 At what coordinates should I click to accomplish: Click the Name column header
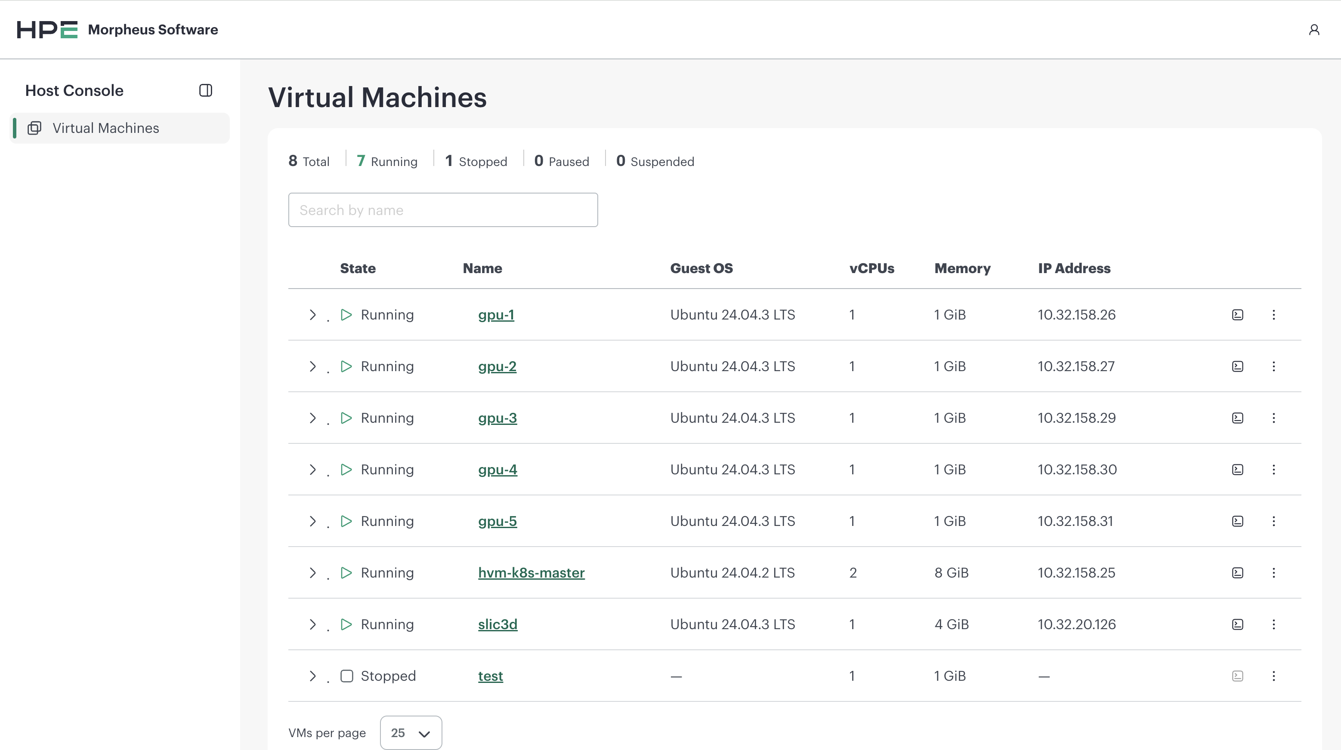coord(482,268)
